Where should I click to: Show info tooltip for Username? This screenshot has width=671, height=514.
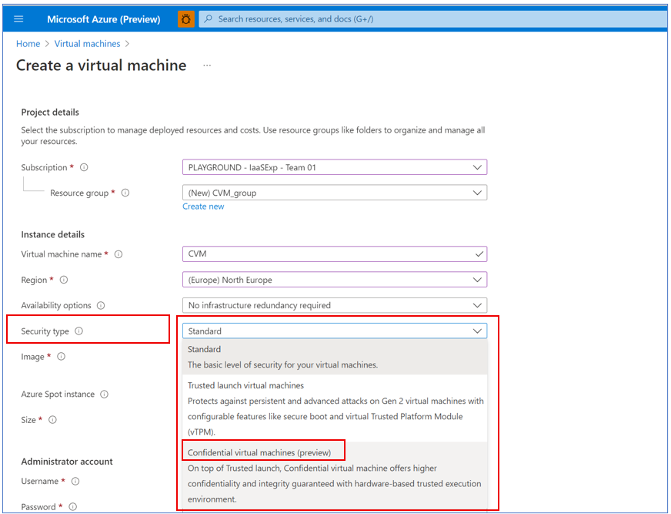click(75, 481)
